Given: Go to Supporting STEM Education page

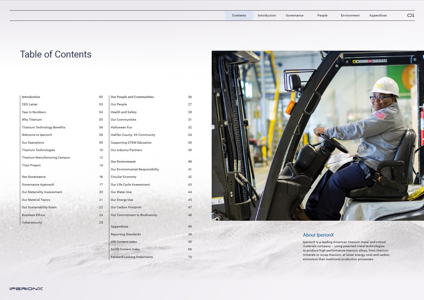Looking at the screenshot, I should pos(131,143).
